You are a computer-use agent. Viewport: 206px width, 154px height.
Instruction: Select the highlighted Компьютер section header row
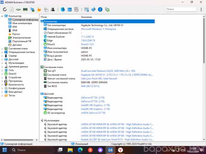click(98, 21)
